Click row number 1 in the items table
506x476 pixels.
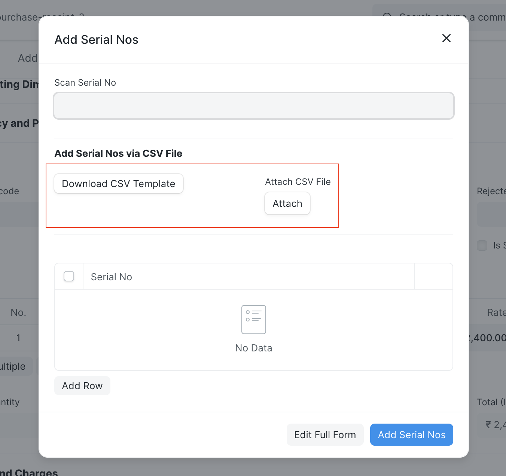click(x=18, y=338)
